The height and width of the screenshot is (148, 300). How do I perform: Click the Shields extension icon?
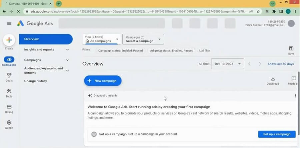(267, 11)
